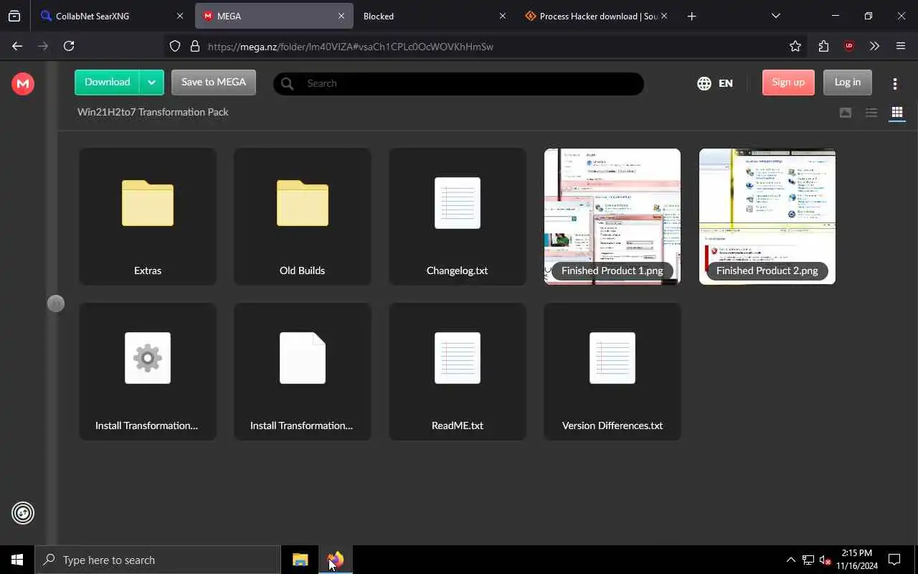
Task: Close the Blocked tab
Action: click(x=502, y=16)
